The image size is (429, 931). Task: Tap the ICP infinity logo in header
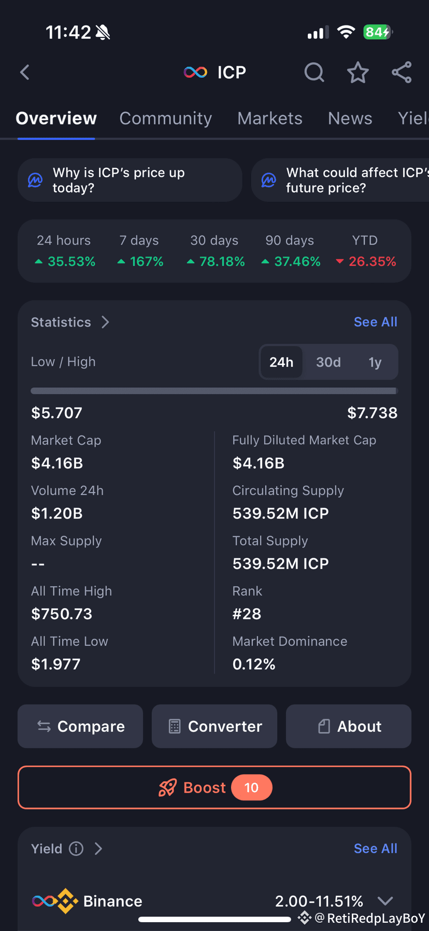click(x=195, y=72)
